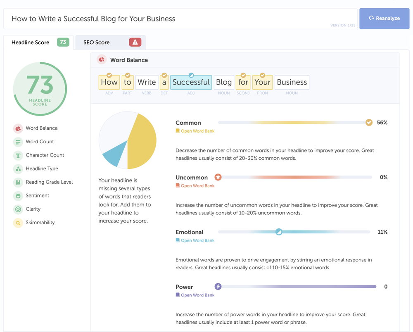Click the check badge above word 'Your'

pyautogui.click(x=262, y=75)
